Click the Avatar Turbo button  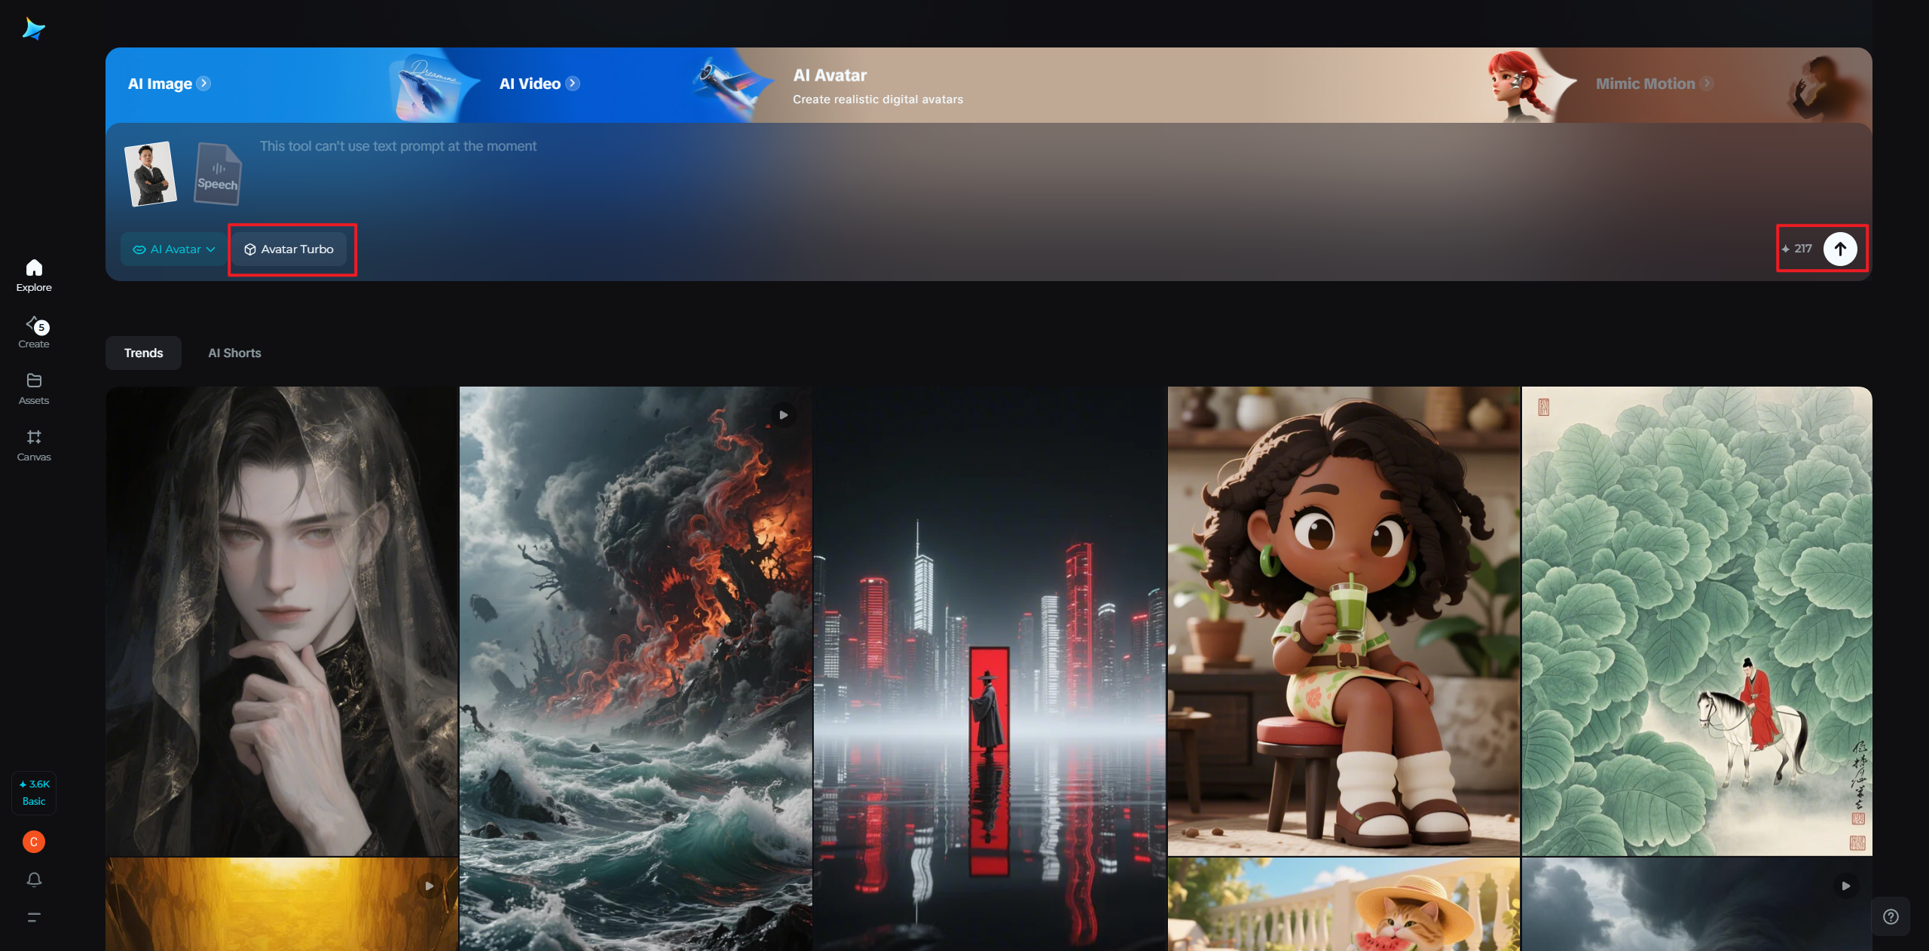pyautogui.click(x=292, y=249)
